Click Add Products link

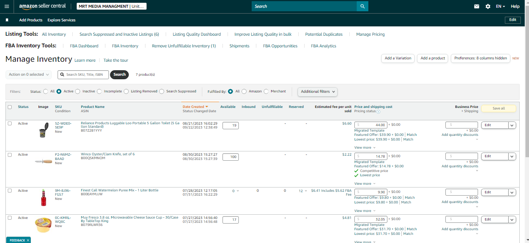click(31, 20)
